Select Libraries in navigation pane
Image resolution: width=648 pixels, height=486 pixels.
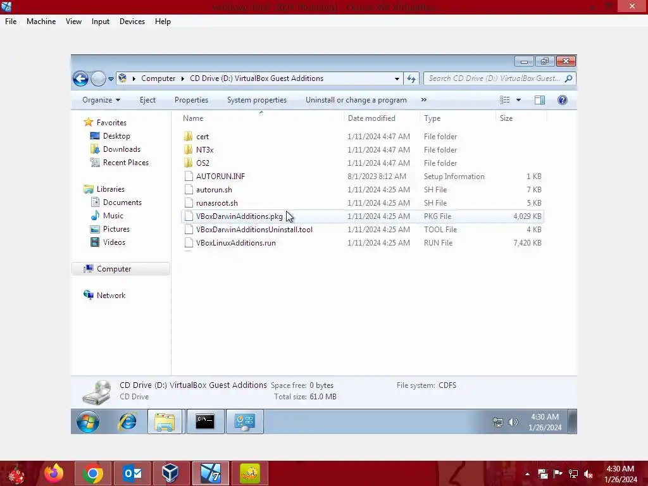110,189
